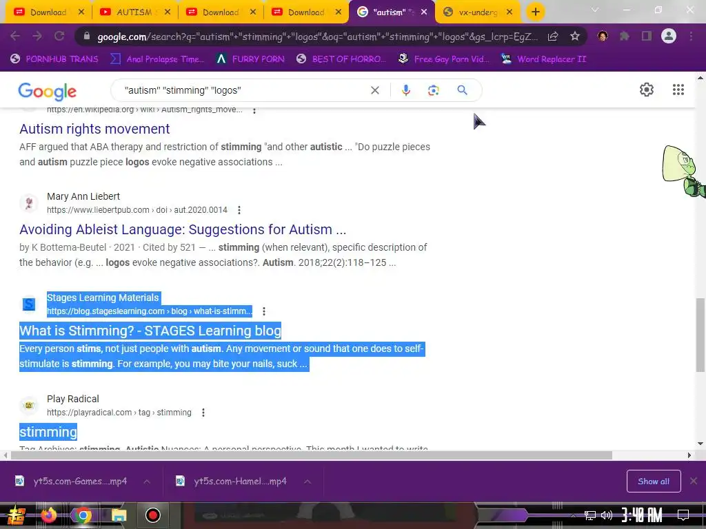This screenshot has width=706, height=529.
Task: Open a new browser tab
Action: pos(535,12)
